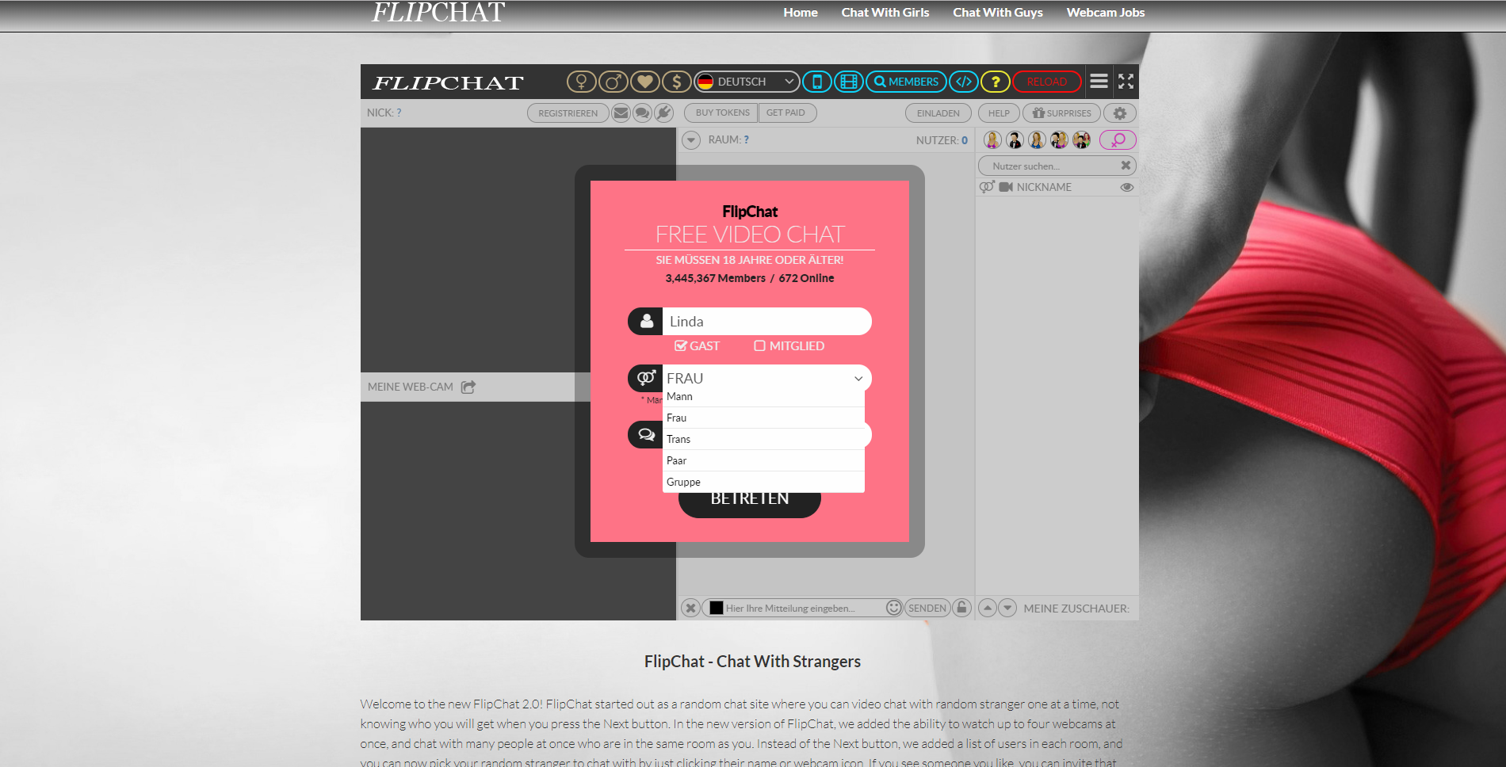
Task: Click the chat bubbles icon beside Registrieren
Action: tap(643, 113)
